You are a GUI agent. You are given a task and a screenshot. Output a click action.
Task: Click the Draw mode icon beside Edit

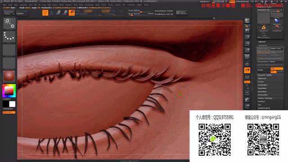52,13
